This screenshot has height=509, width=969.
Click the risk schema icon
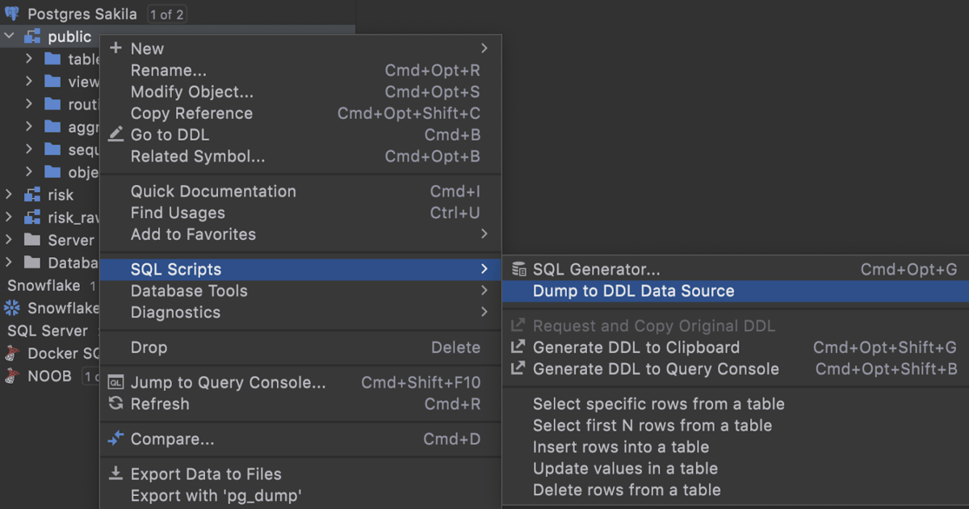(x=32, y=195)
